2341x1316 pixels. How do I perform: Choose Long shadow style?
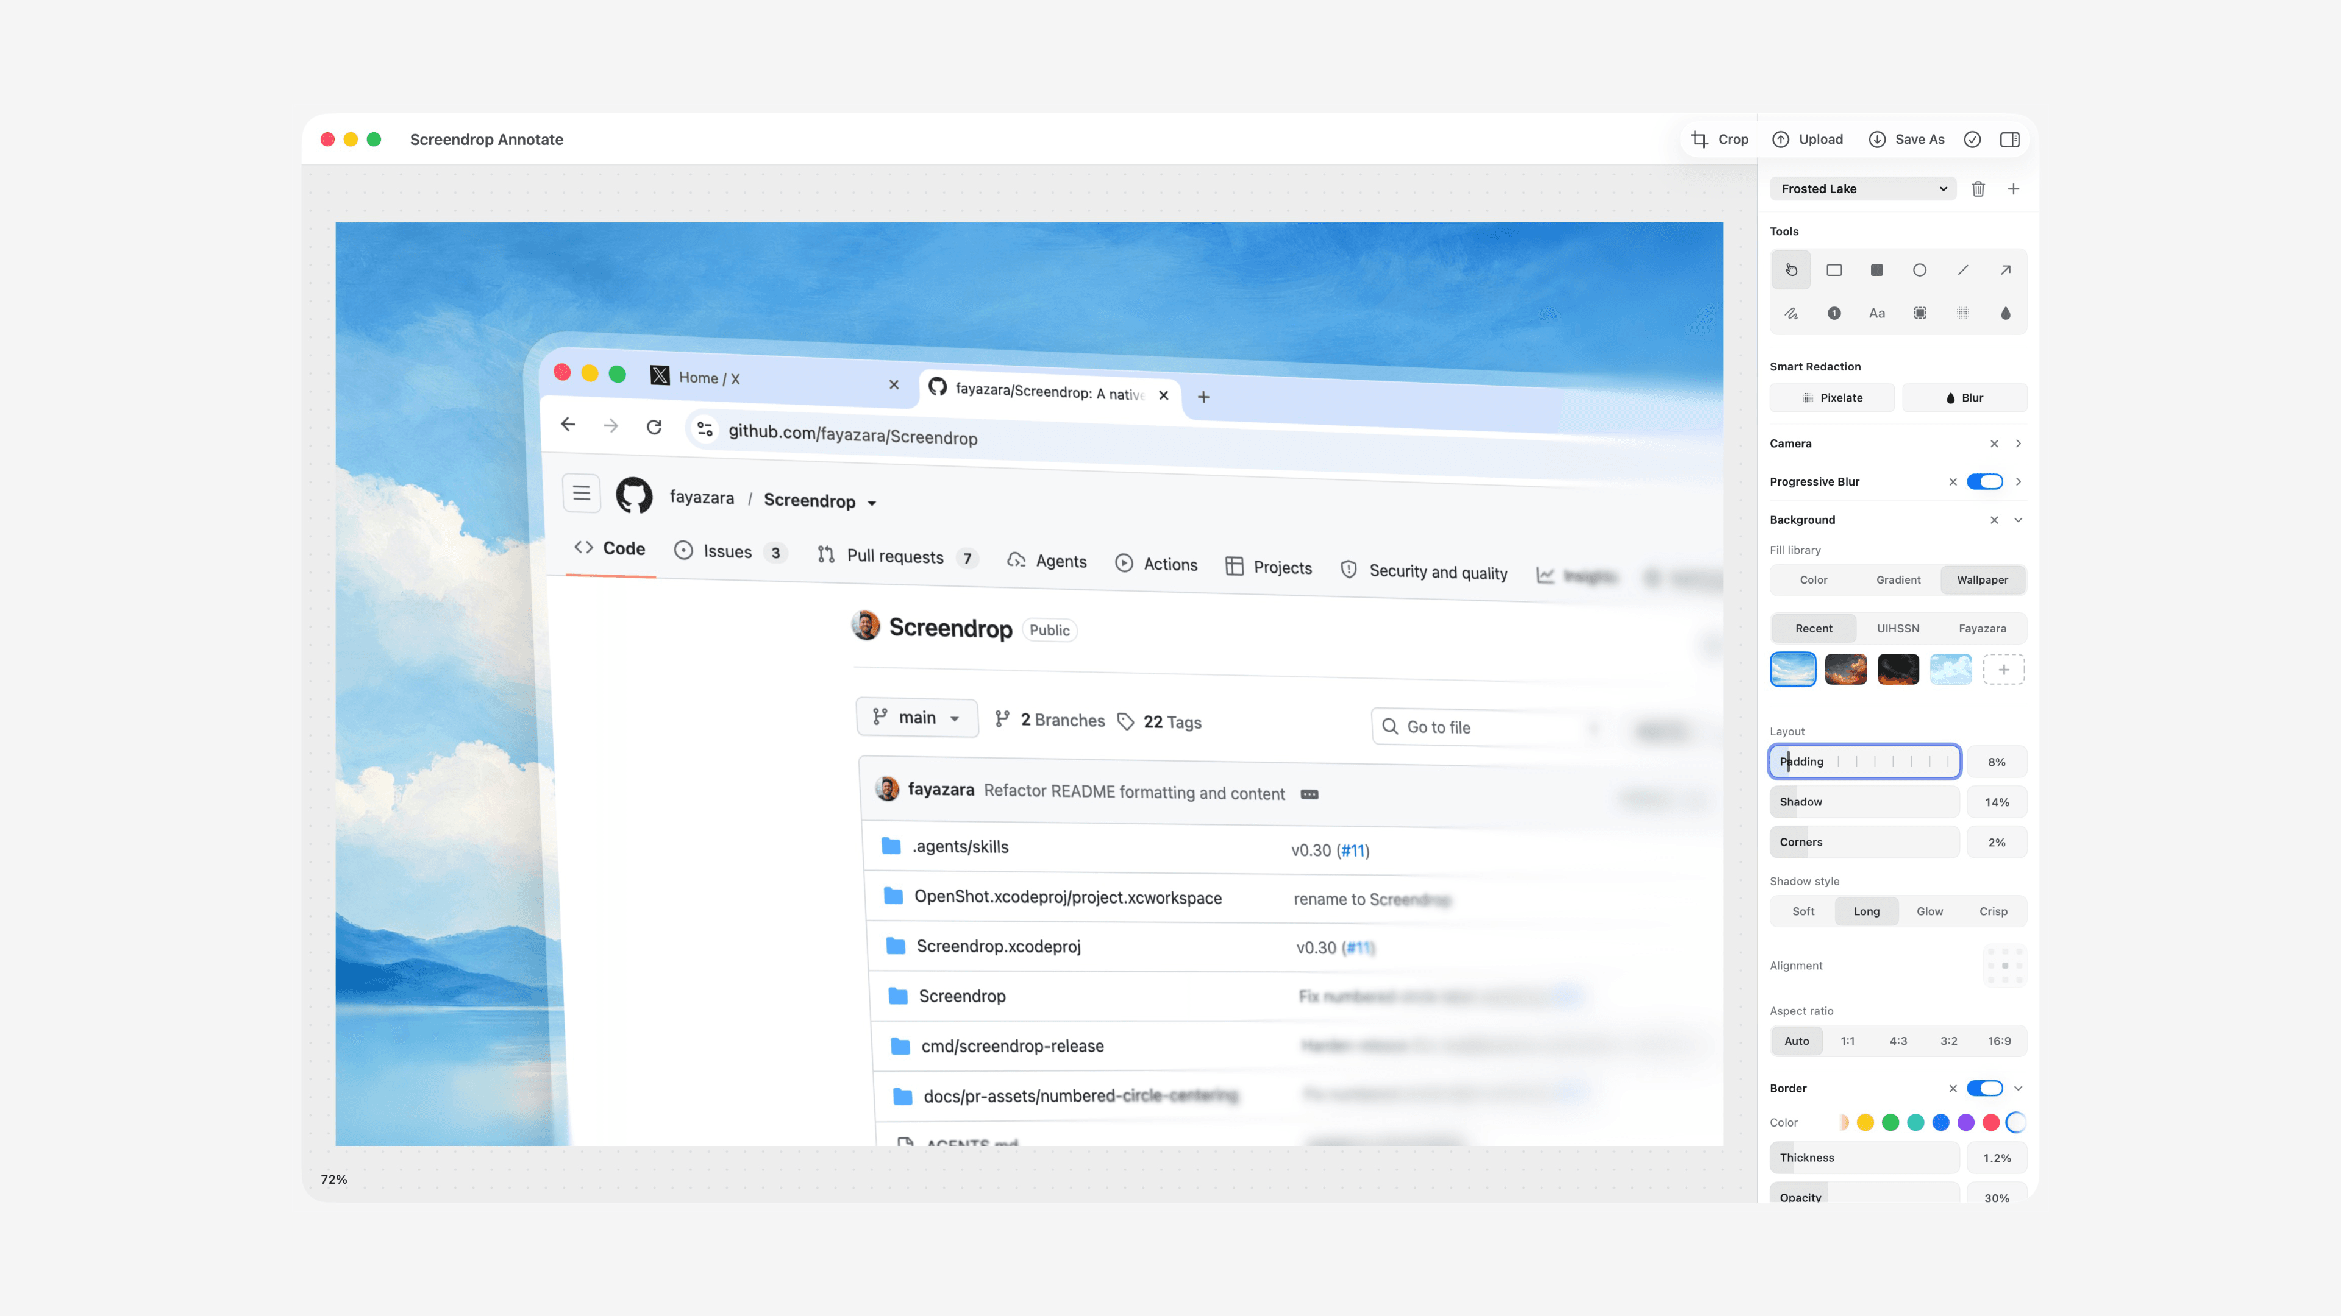[1867, 911]
